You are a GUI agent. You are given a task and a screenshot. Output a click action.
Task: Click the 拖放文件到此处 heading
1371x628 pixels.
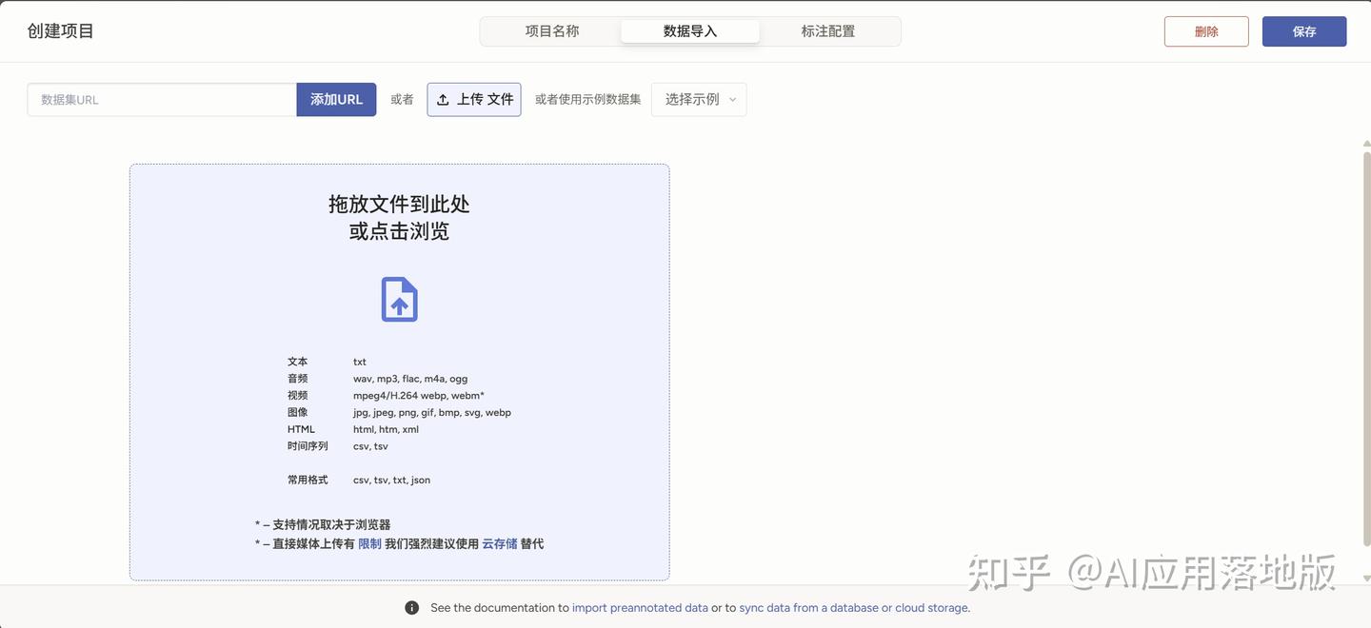point(399,205)
